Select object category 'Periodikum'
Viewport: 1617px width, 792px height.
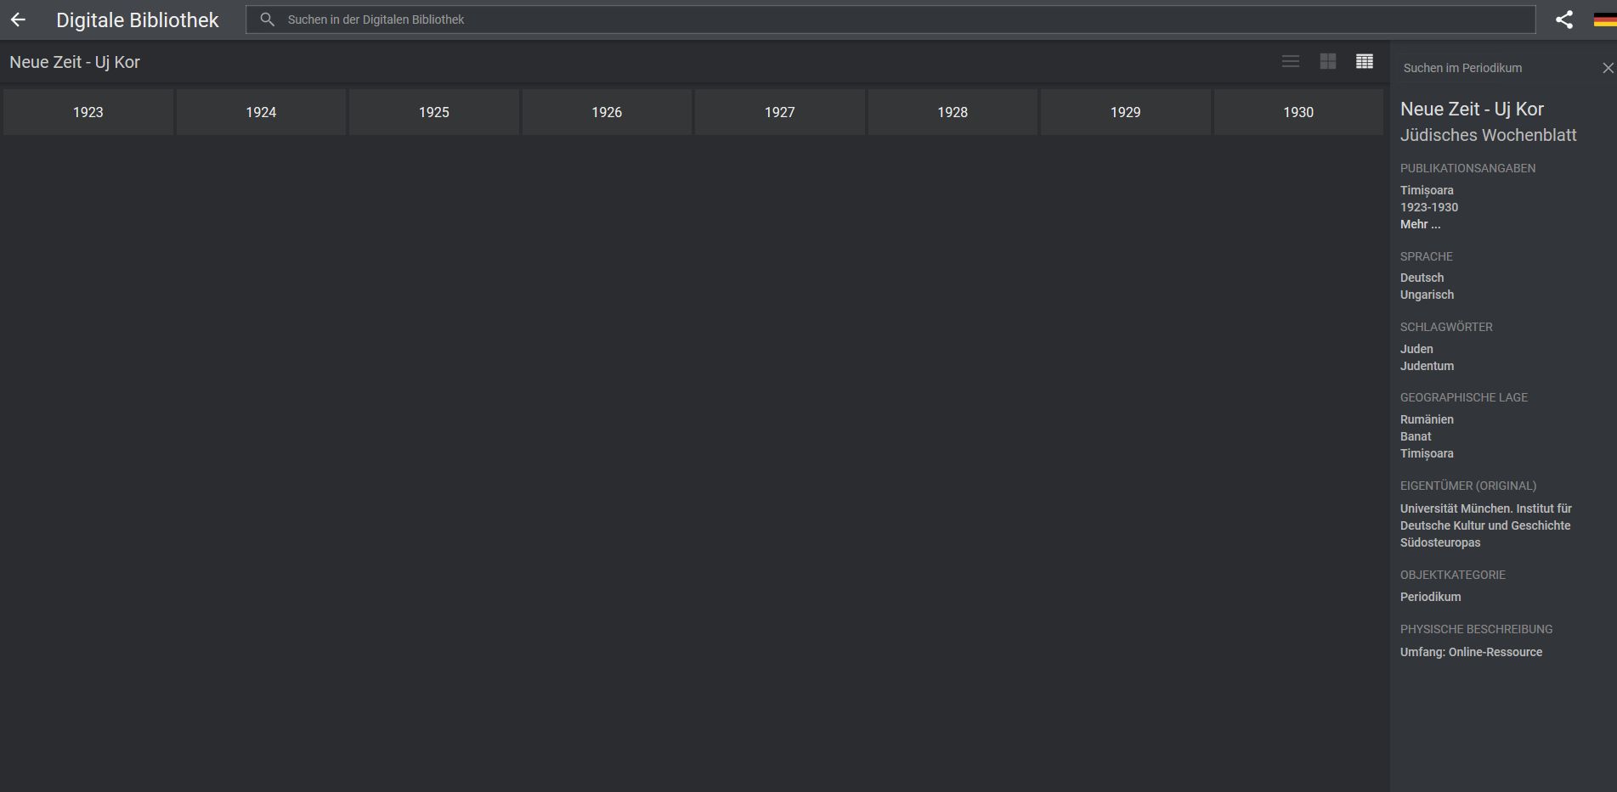pyautogui.click(x=1431, y=597)
